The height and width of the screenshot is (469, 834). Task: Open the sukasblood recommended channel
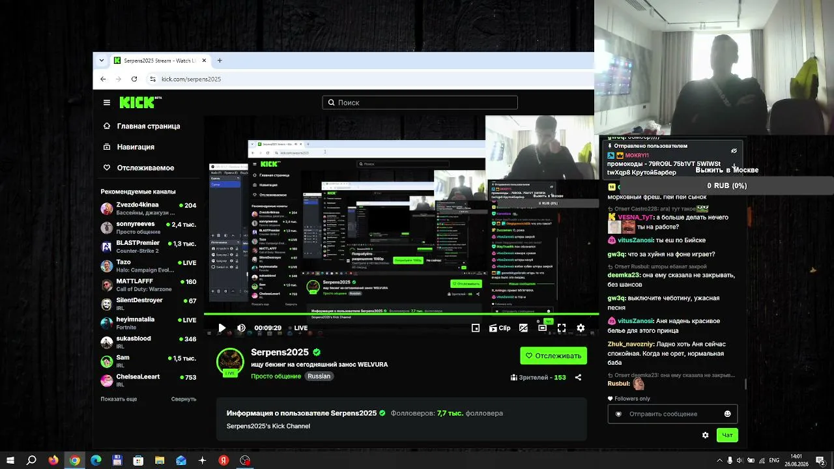tap(149, 342)
